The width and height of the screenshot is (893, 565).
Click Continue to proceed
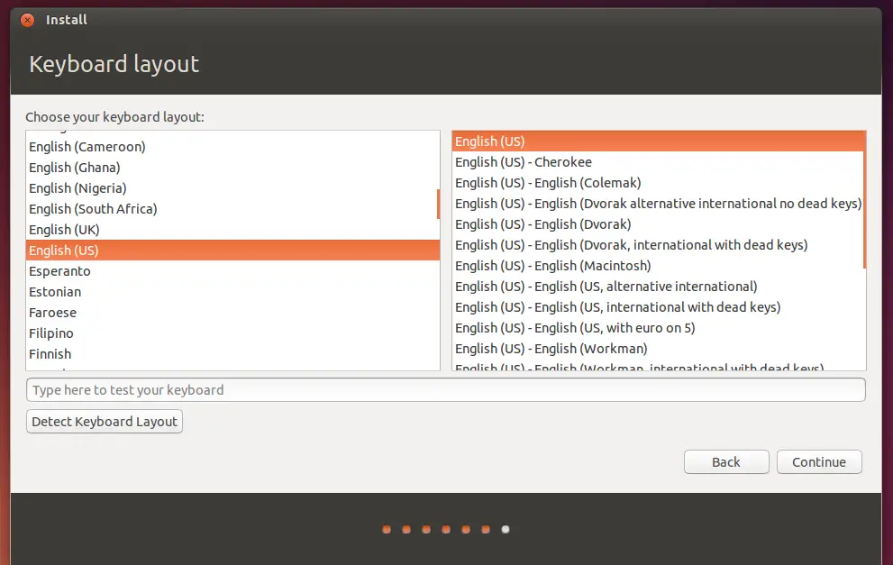[x=819, y=462]
